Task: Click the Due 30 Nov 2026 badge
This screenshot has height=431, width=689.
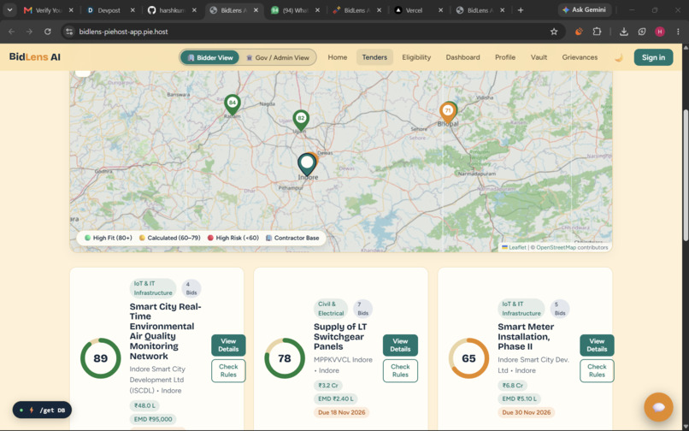Action: [x=526, y=412]
